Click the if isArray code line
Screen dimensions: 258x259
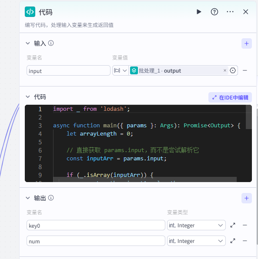[x=110, y=175]
